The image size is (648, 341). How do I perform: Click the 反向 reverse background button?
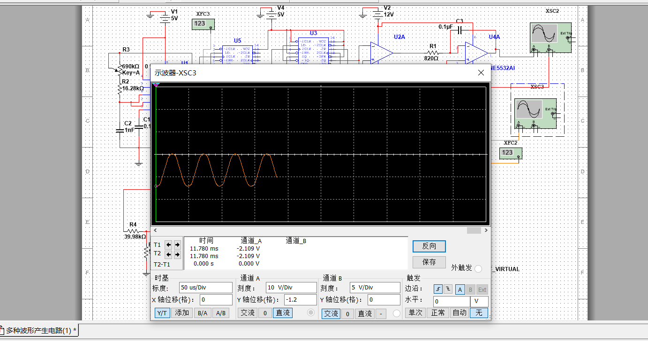click(x=429, y=246)
